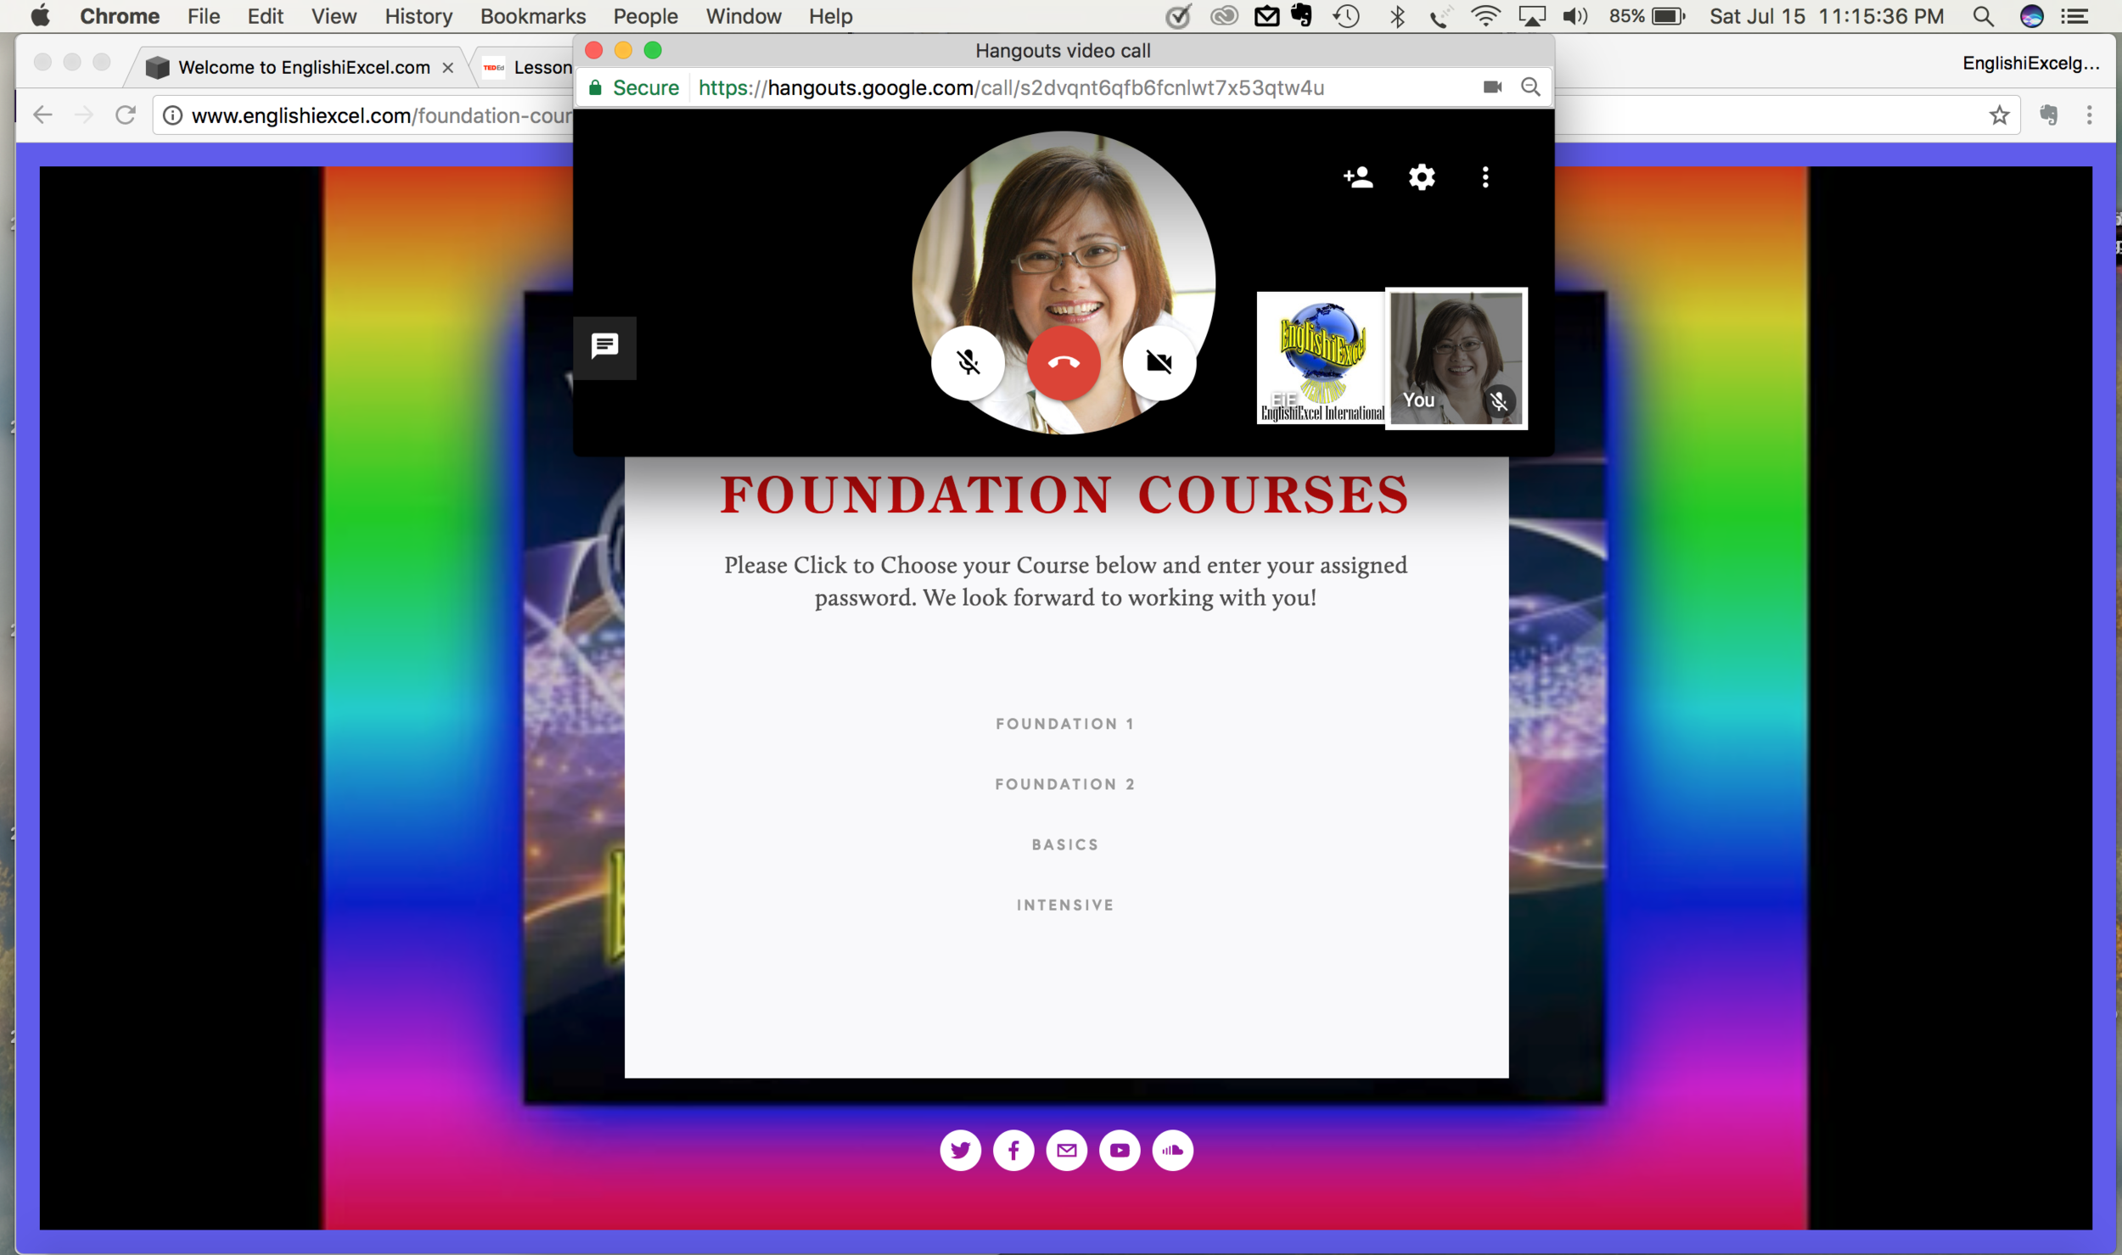Open volume control in menu bar
The height and width of the screenshot is (1255, 2122).
pyautogui.click(x=1575, y=16)
